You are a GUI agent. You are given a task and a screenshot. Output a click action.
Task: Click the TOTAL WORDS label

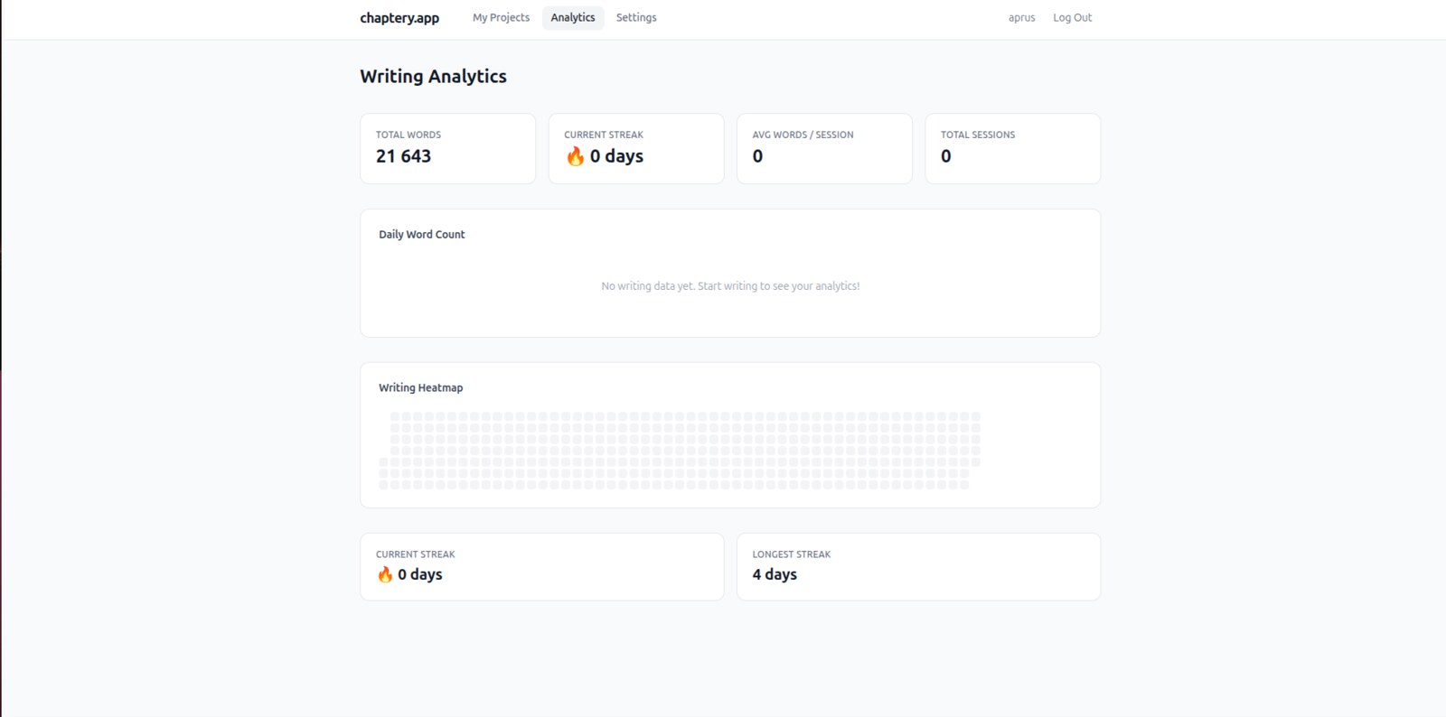point(408,135)
